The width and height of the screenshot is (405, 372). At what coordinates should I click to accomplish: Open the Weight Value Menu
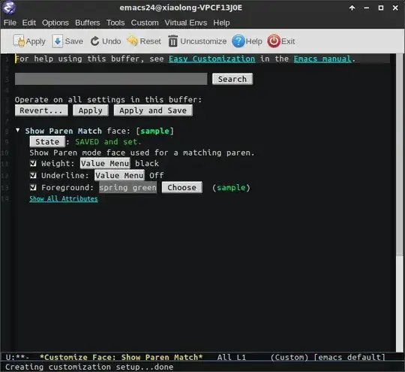(105, 163)
